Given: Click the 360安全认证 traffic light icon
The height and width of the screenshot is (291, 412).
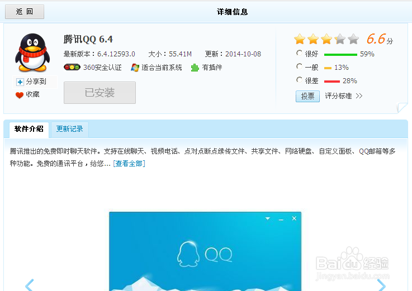Looking at the screenshot, I should (72, 67).
